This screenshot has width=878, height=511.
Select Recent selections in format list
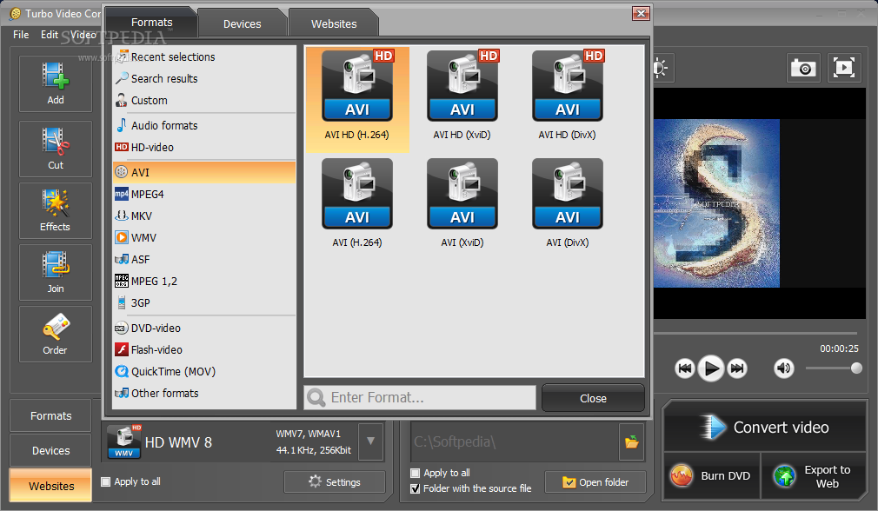[x=203, y=57]
